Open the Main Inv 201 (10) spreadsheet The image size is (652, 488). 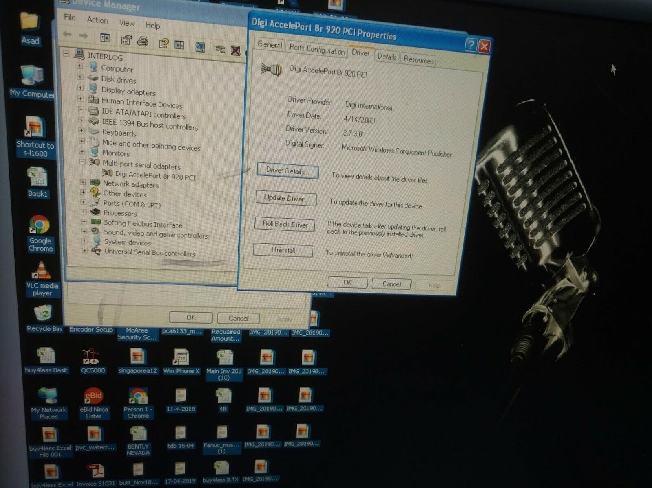click(x=224, y=365)
